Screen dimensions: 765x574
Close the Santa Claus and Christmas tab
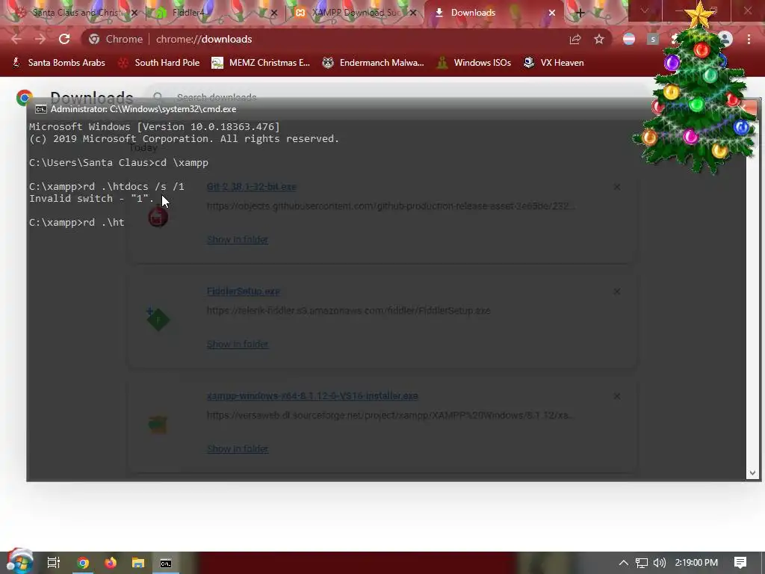[134, 13]
